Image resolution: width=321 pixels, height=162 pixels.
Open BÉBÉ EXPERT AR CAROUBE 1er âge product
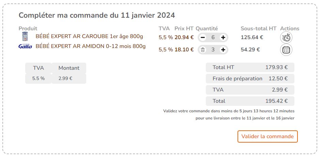coord(89,36)
